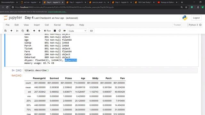Screen dimensions: 205x115
Task: Click the Trusted notebook indicator
Action: (177, 25)
